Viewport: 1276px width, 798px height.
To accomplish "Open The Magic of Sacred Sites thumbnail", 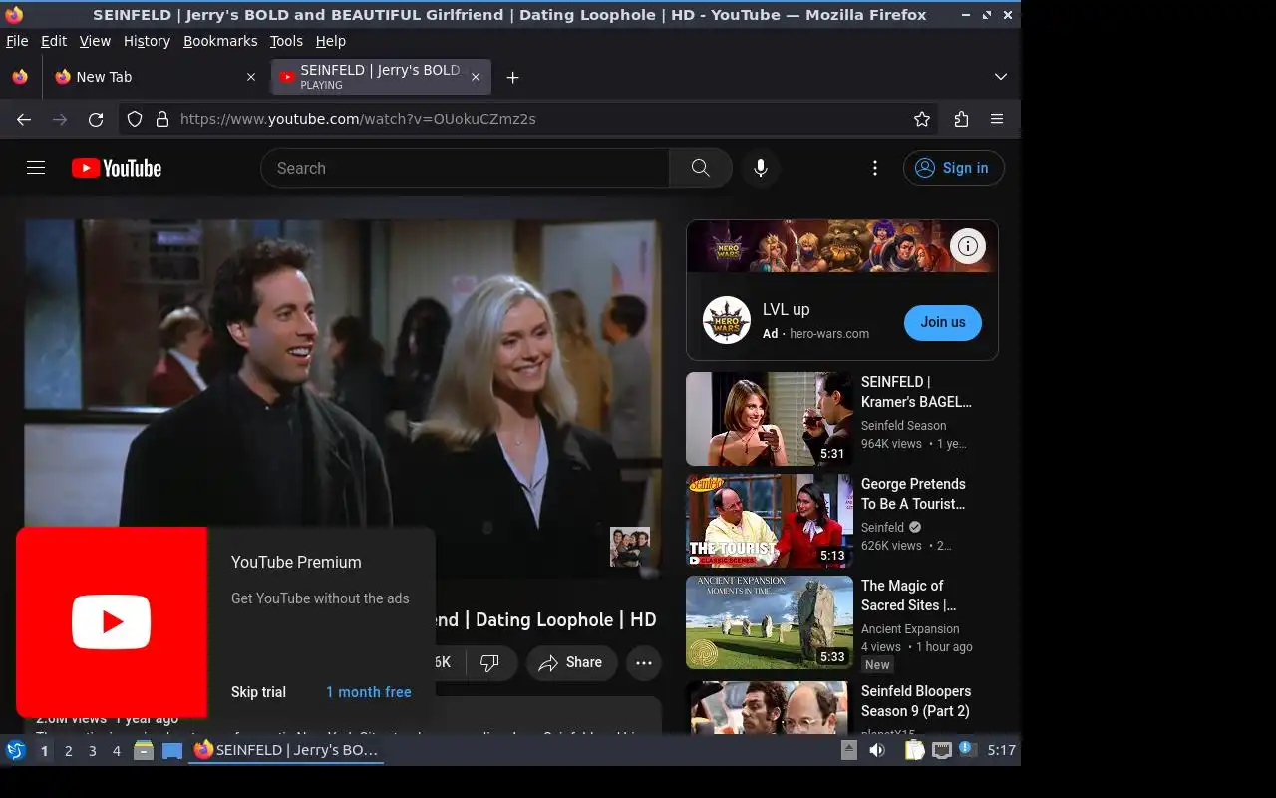I will [x=770, y=622].
